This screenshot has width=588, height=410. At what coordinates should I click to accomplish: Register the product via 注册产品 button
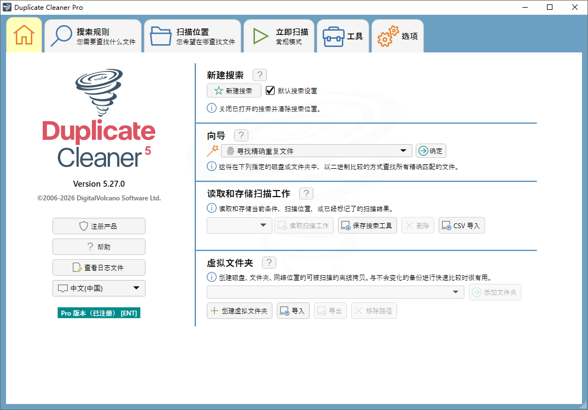pos(98,226)
